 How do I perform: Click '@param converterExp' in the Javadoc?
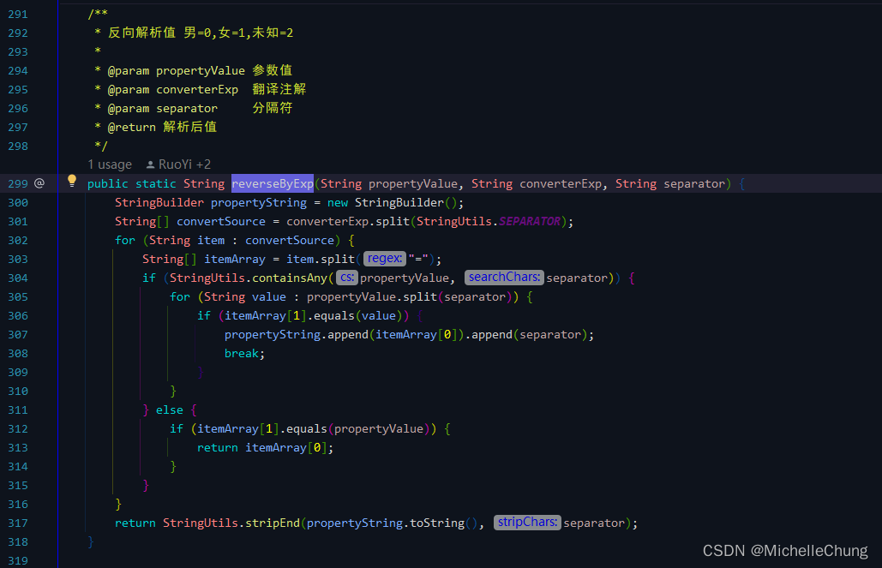[172, 89]
